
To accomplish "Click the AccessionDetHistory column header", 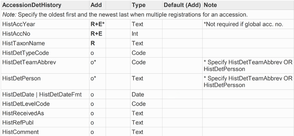I will click(x=32, y=5).
